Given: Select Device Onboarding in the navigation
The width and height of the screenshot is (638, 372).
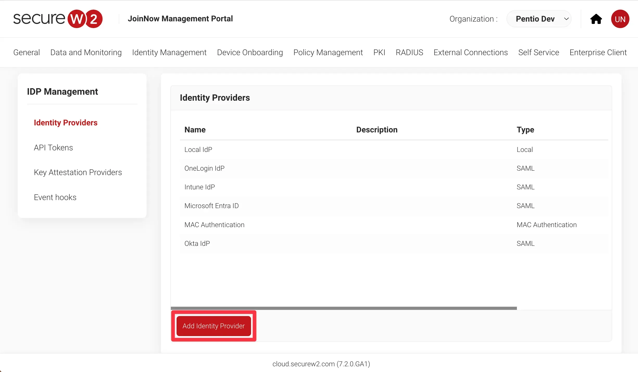Looking at the screenshot, I should coord(250,52).
